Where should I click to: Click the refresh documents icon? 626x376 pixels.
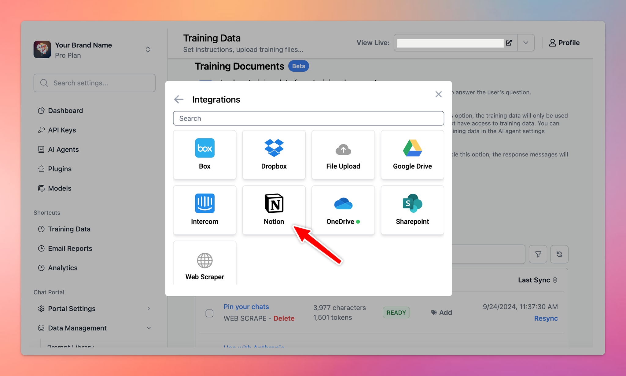coord(559,254)
